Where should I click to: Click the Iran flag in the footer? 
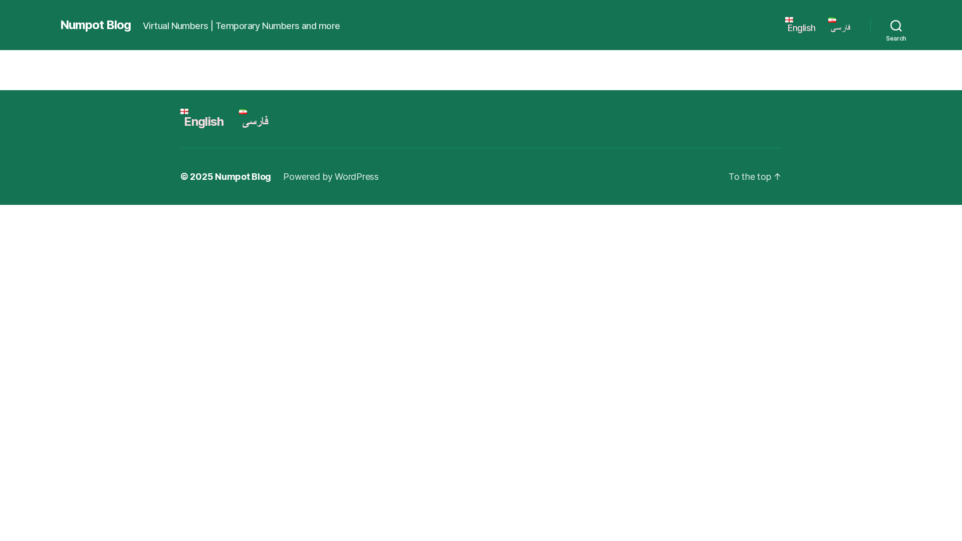pos(243,111)
